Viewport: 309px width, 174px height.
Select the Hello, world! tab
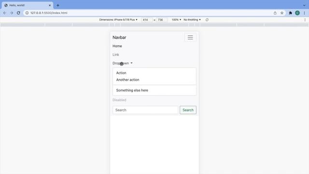click(28, 5)
